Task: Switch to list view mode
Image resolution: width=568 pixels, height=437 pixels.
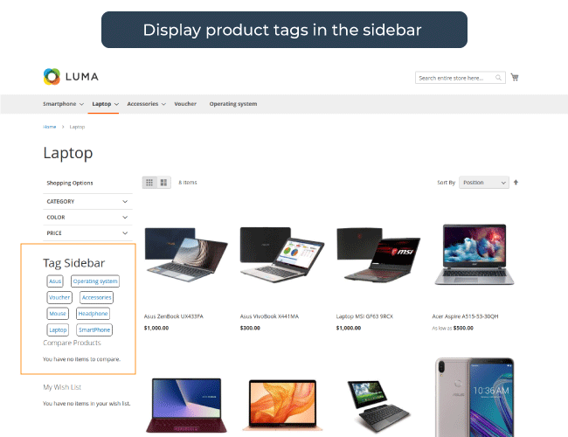Action: 163,183
